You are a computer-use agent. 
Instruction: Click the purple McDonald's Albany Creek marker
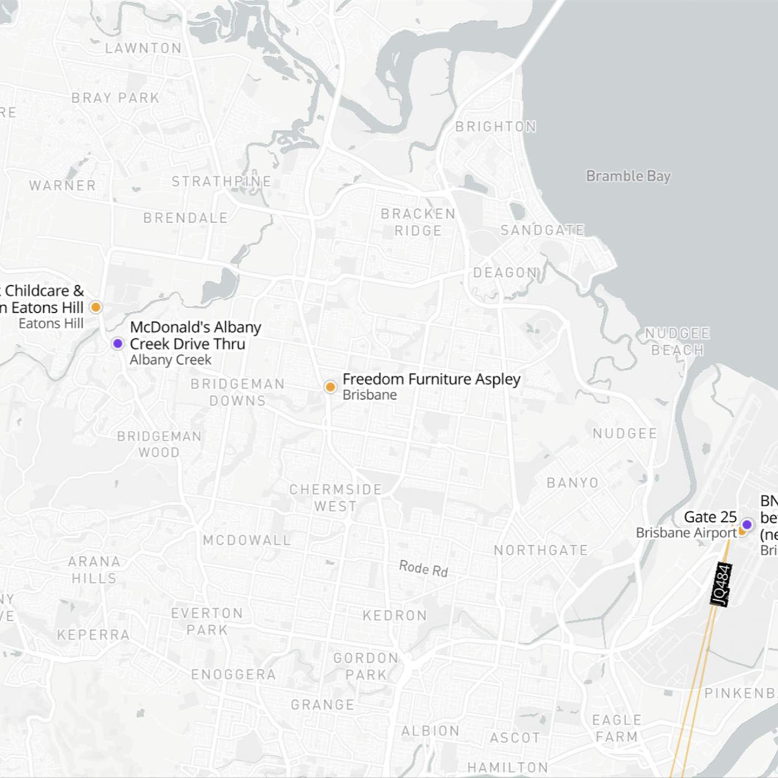click(116, 343)
